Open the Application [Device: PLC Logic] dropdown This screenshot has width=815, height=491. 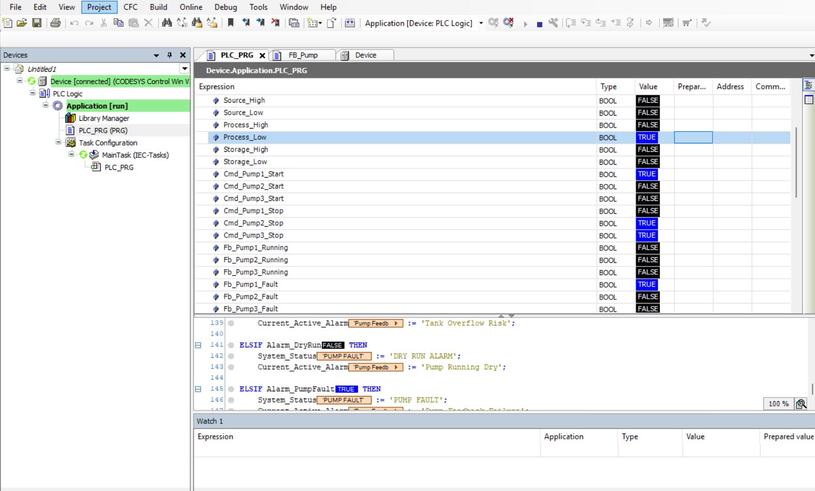[481, 23]
